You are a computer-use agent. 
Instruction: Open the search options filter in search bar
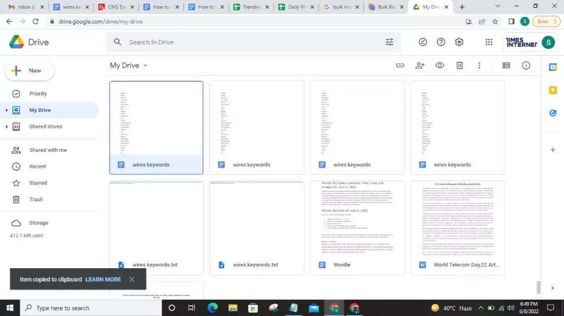coord(389,42)
